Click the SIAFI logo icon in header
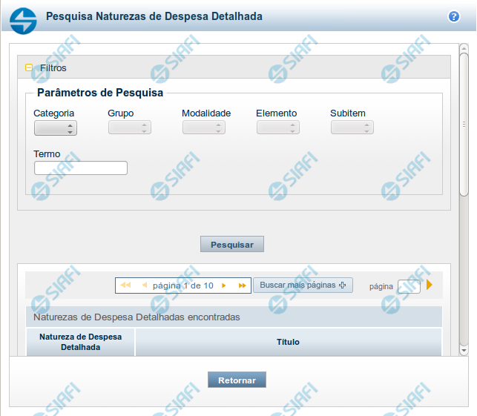 [x=23, y=16]
